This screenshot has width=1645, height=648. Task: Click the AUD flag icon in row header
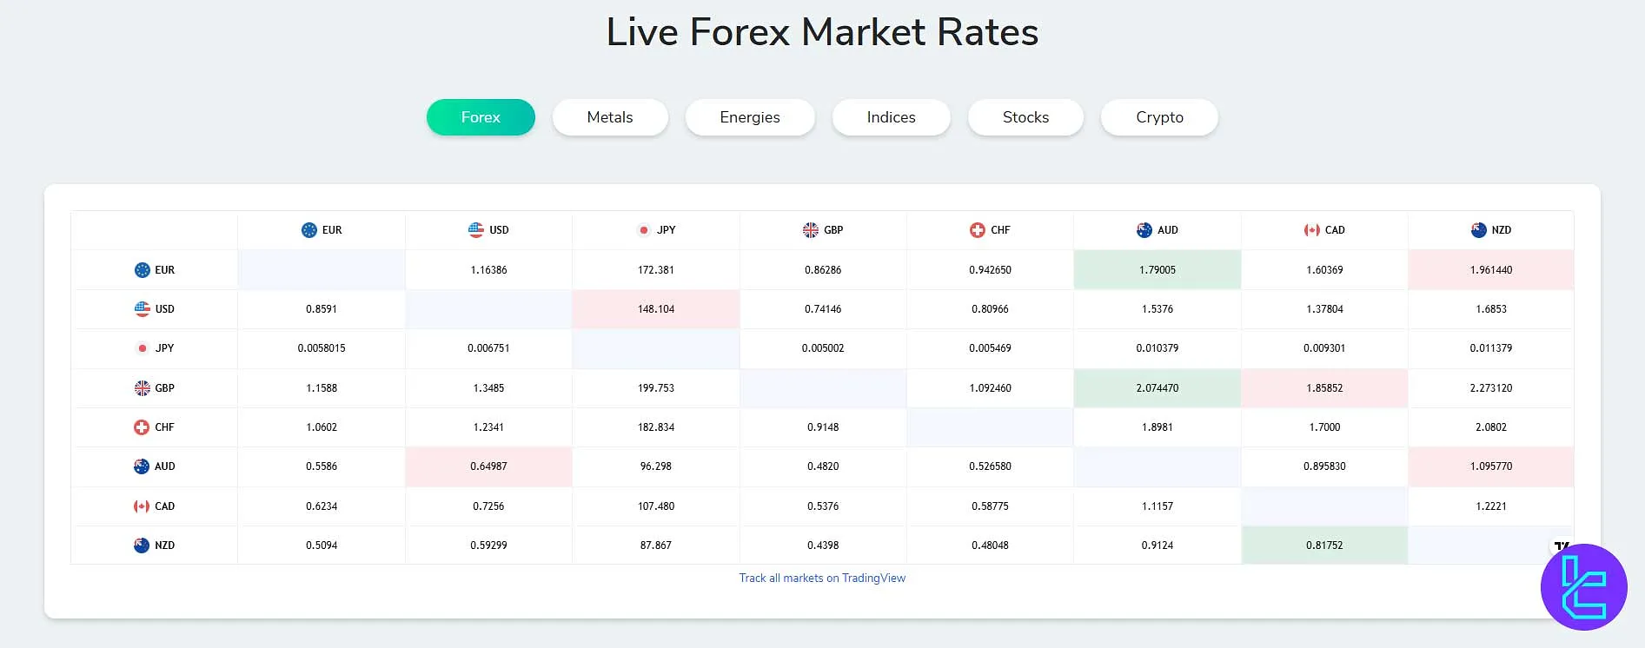point(142,466)
